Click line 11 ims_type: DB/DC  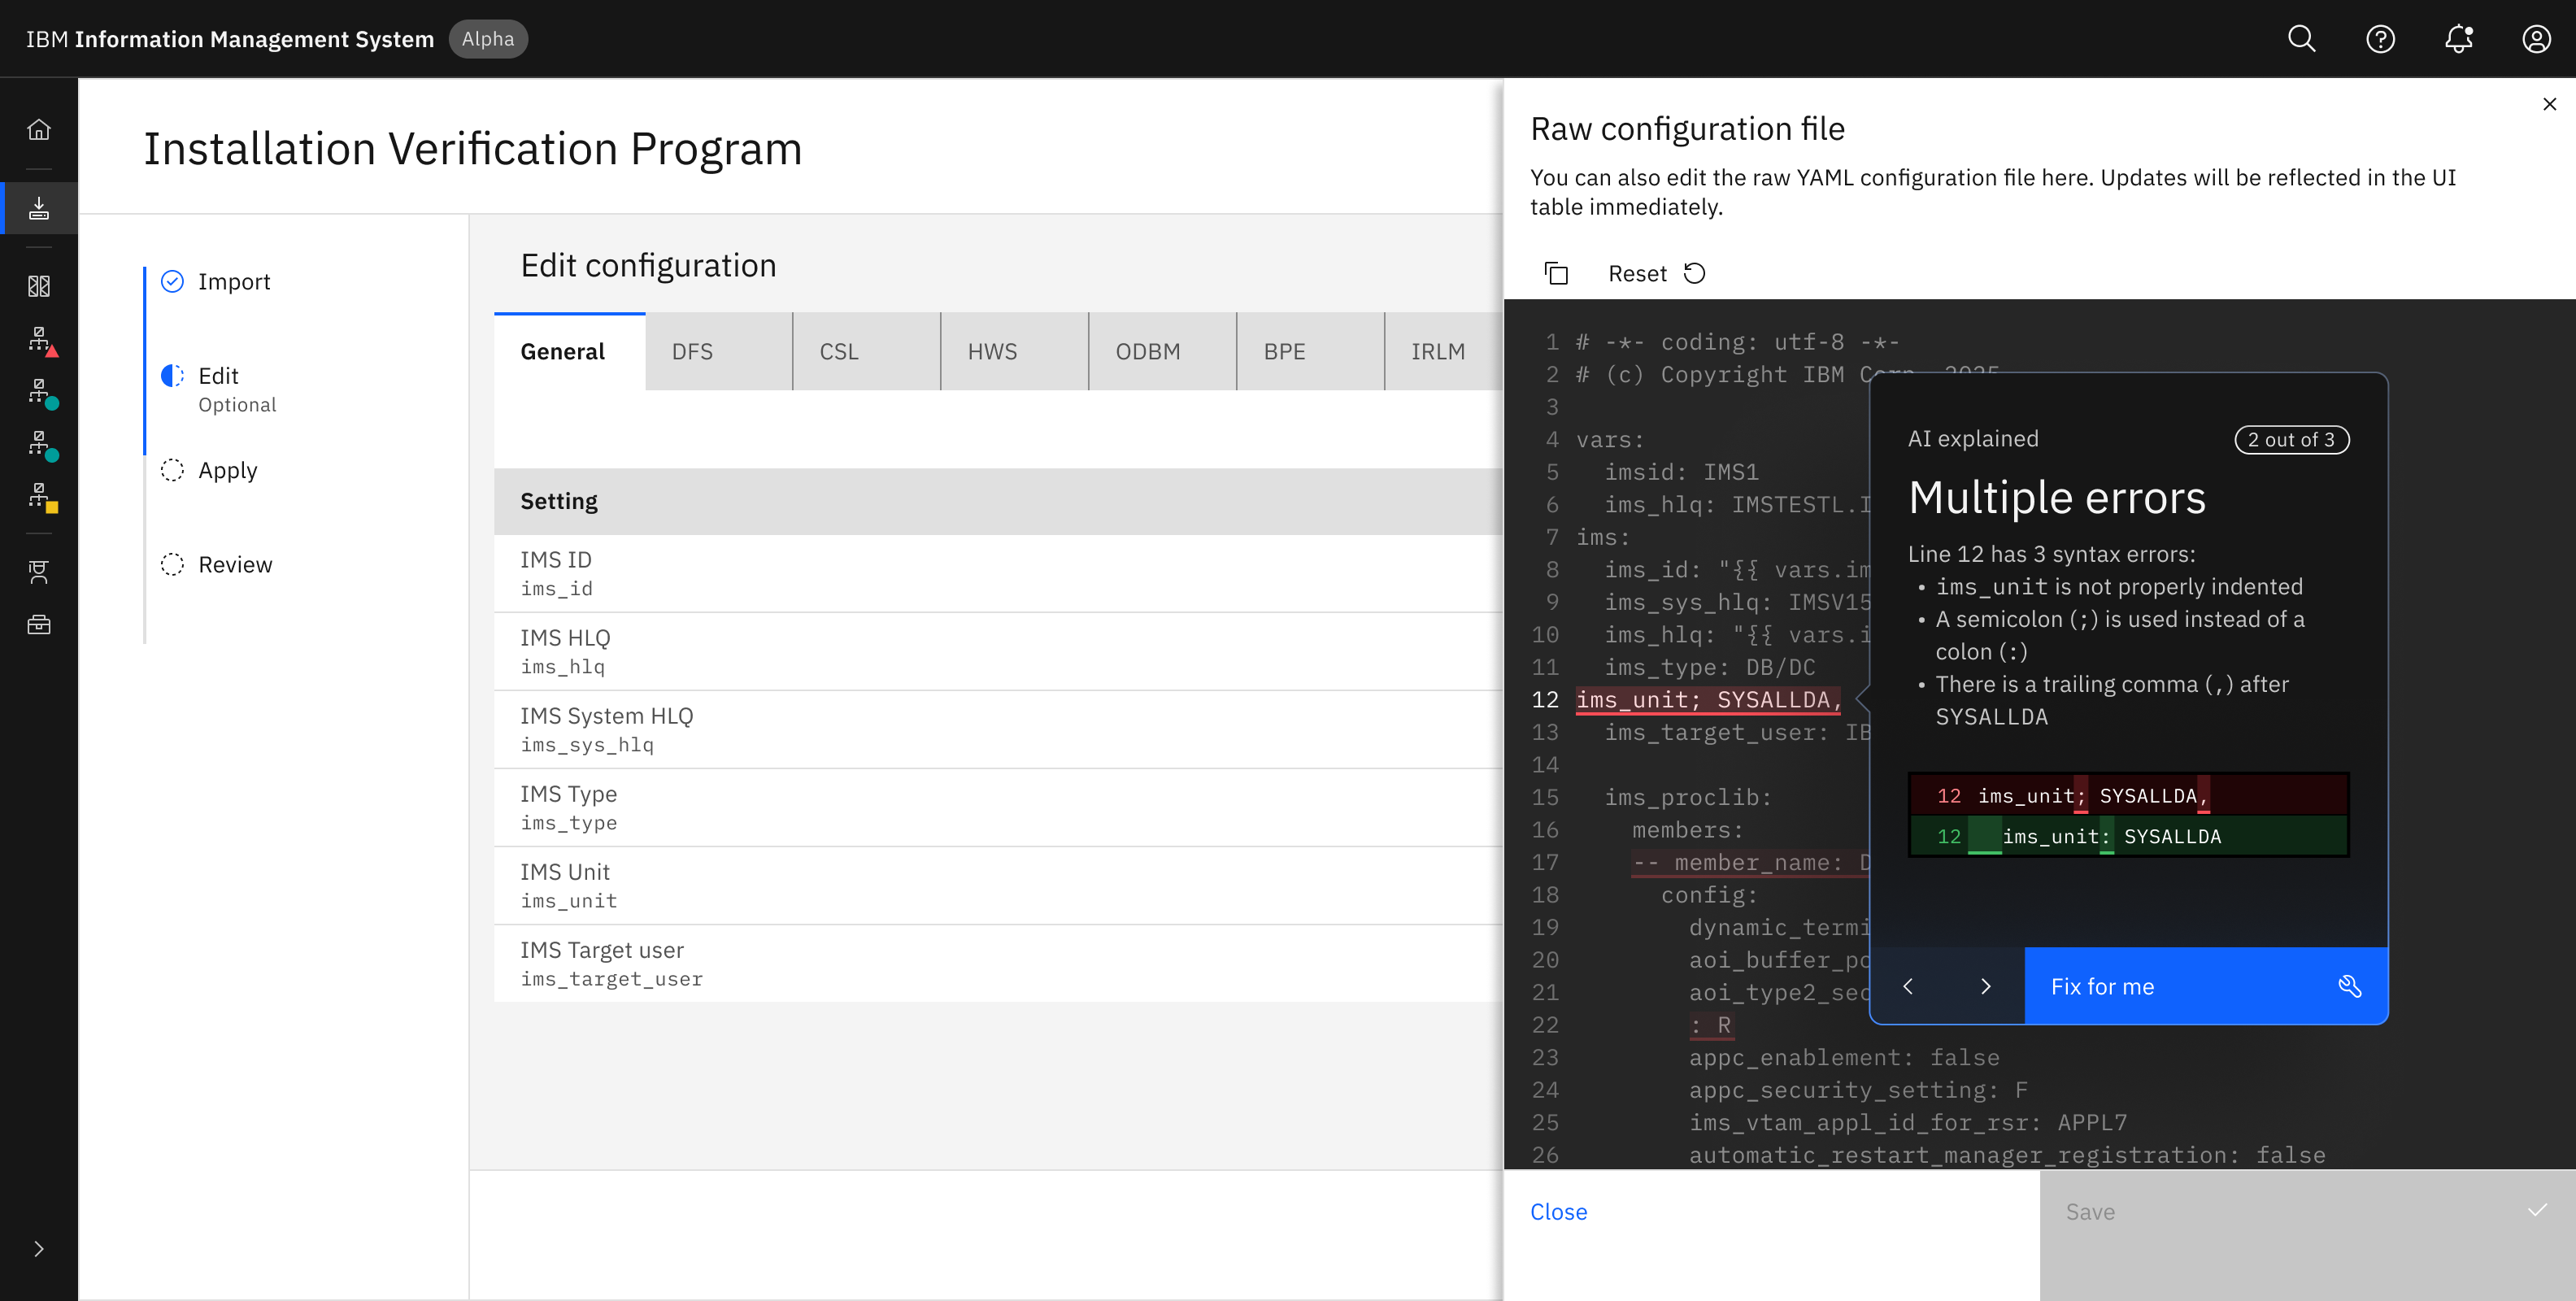coord(1710,667)
